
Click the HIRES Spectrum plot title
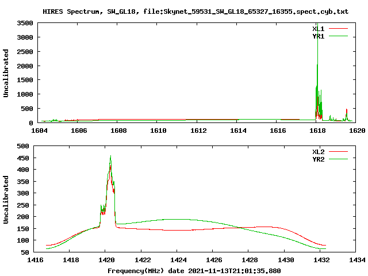click(x=195, y=11)
